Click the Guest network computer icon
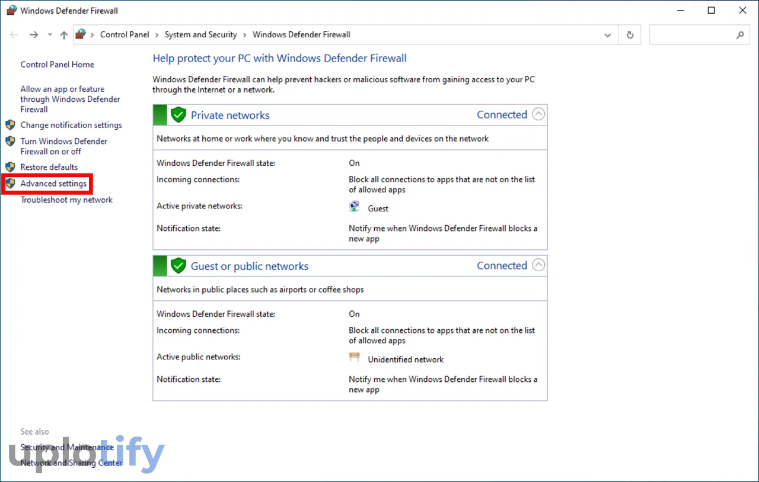 [x=354, y=207]
